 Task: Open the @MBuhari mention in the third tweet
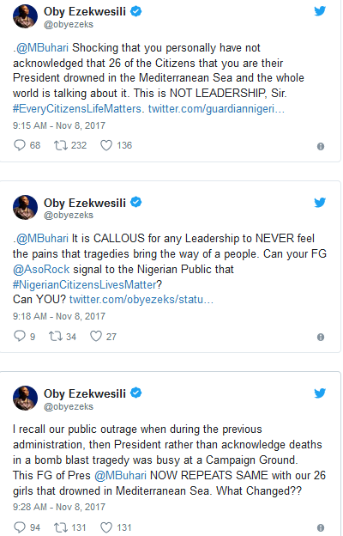pos(120,476)
